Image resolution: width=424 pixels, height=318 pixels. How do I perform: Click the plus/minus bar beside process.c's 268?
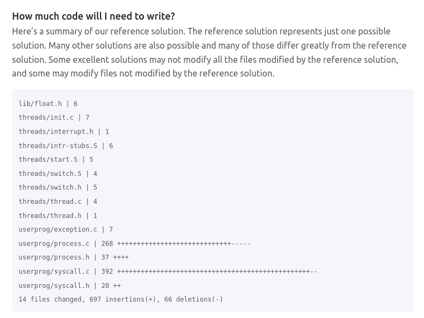183,244
